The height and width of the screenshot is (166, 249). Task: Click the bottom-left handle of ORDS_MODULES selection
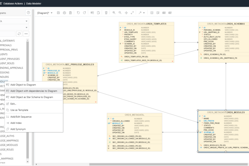click(198, 152)
